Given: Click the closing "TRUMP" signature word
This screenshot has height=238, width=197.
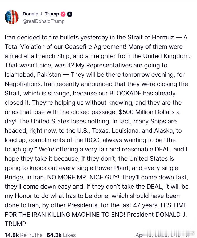Looking at the screenshot, I should pyautogui.click(x=15, y=224).
